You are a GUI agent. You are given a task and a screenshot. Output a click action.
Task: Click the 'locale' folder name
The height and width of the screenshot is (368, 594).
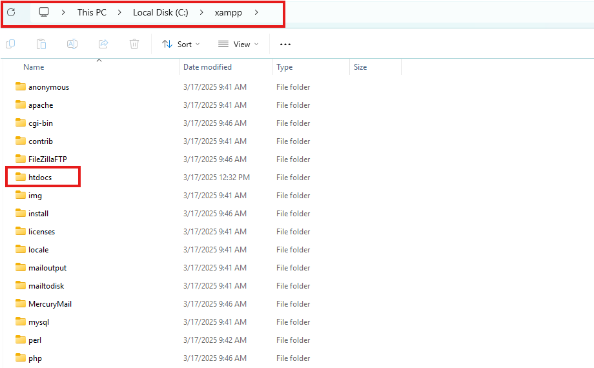point(38,250)
